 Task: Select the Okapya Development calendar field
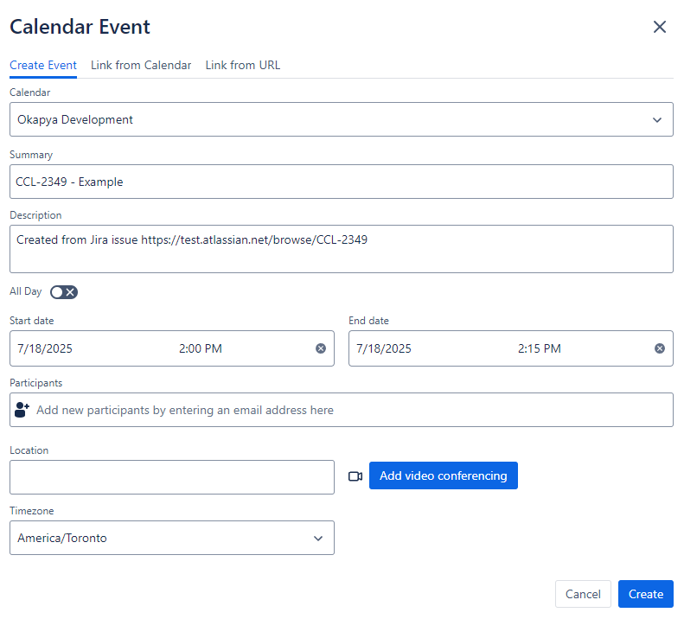[329, 120]
